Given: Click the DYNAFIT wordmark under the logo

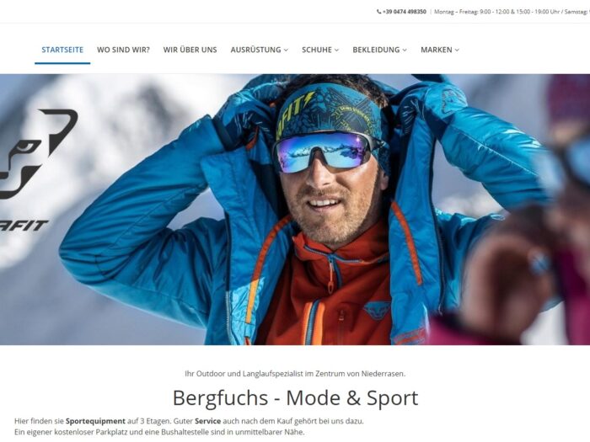Looking at the screenshot, I should pyautogui.click(x=24, y=226).
